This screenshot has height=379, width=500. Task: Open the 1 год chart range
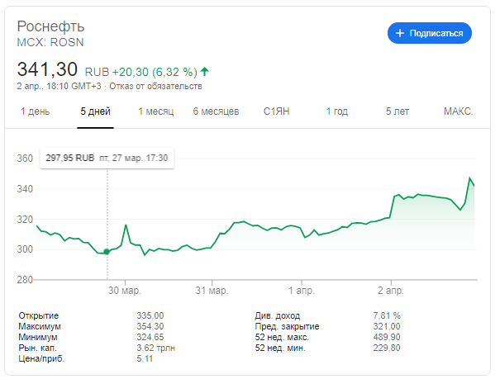pos(336,111)
